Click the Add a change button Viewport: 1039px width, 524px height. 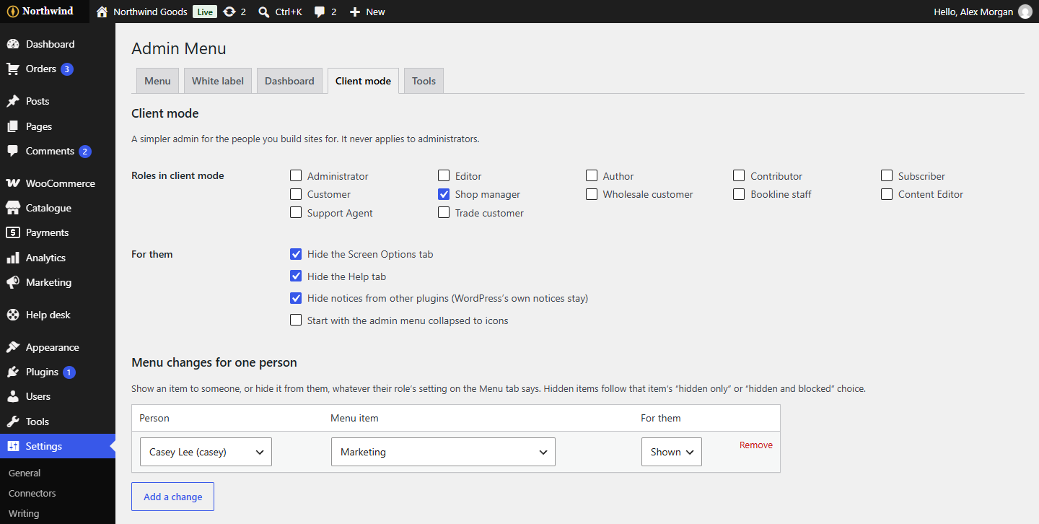tap(173, 497)
